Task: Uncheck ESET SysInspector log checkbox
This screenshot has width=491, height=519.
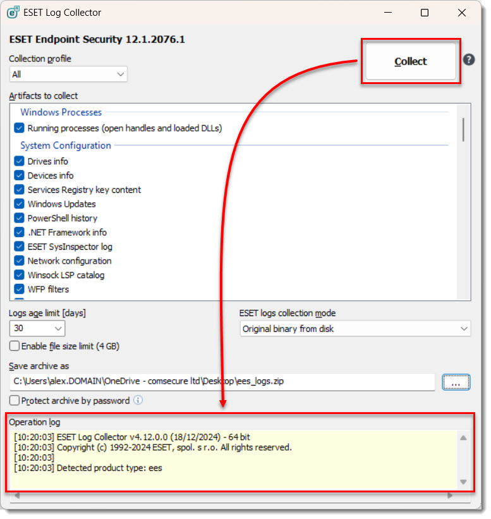Action: (x=19, y=248)
